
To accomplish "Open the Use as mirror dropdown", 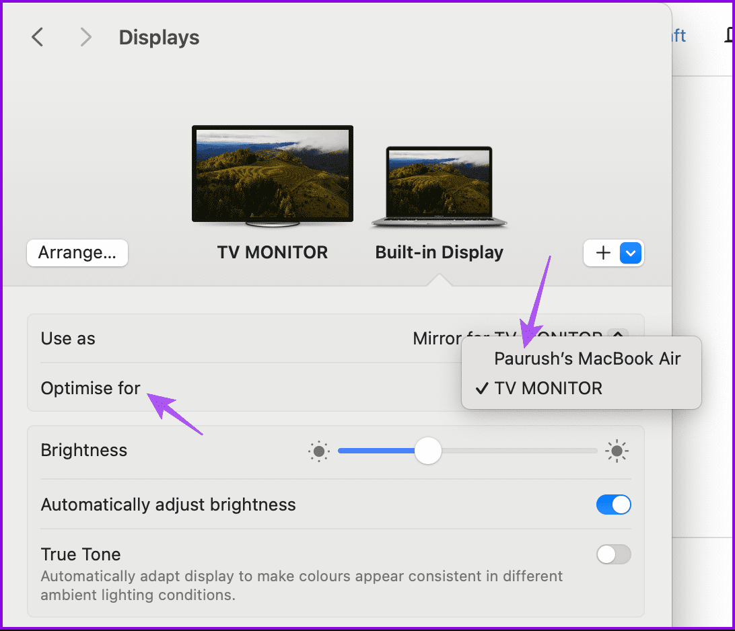I will point(520,338).
